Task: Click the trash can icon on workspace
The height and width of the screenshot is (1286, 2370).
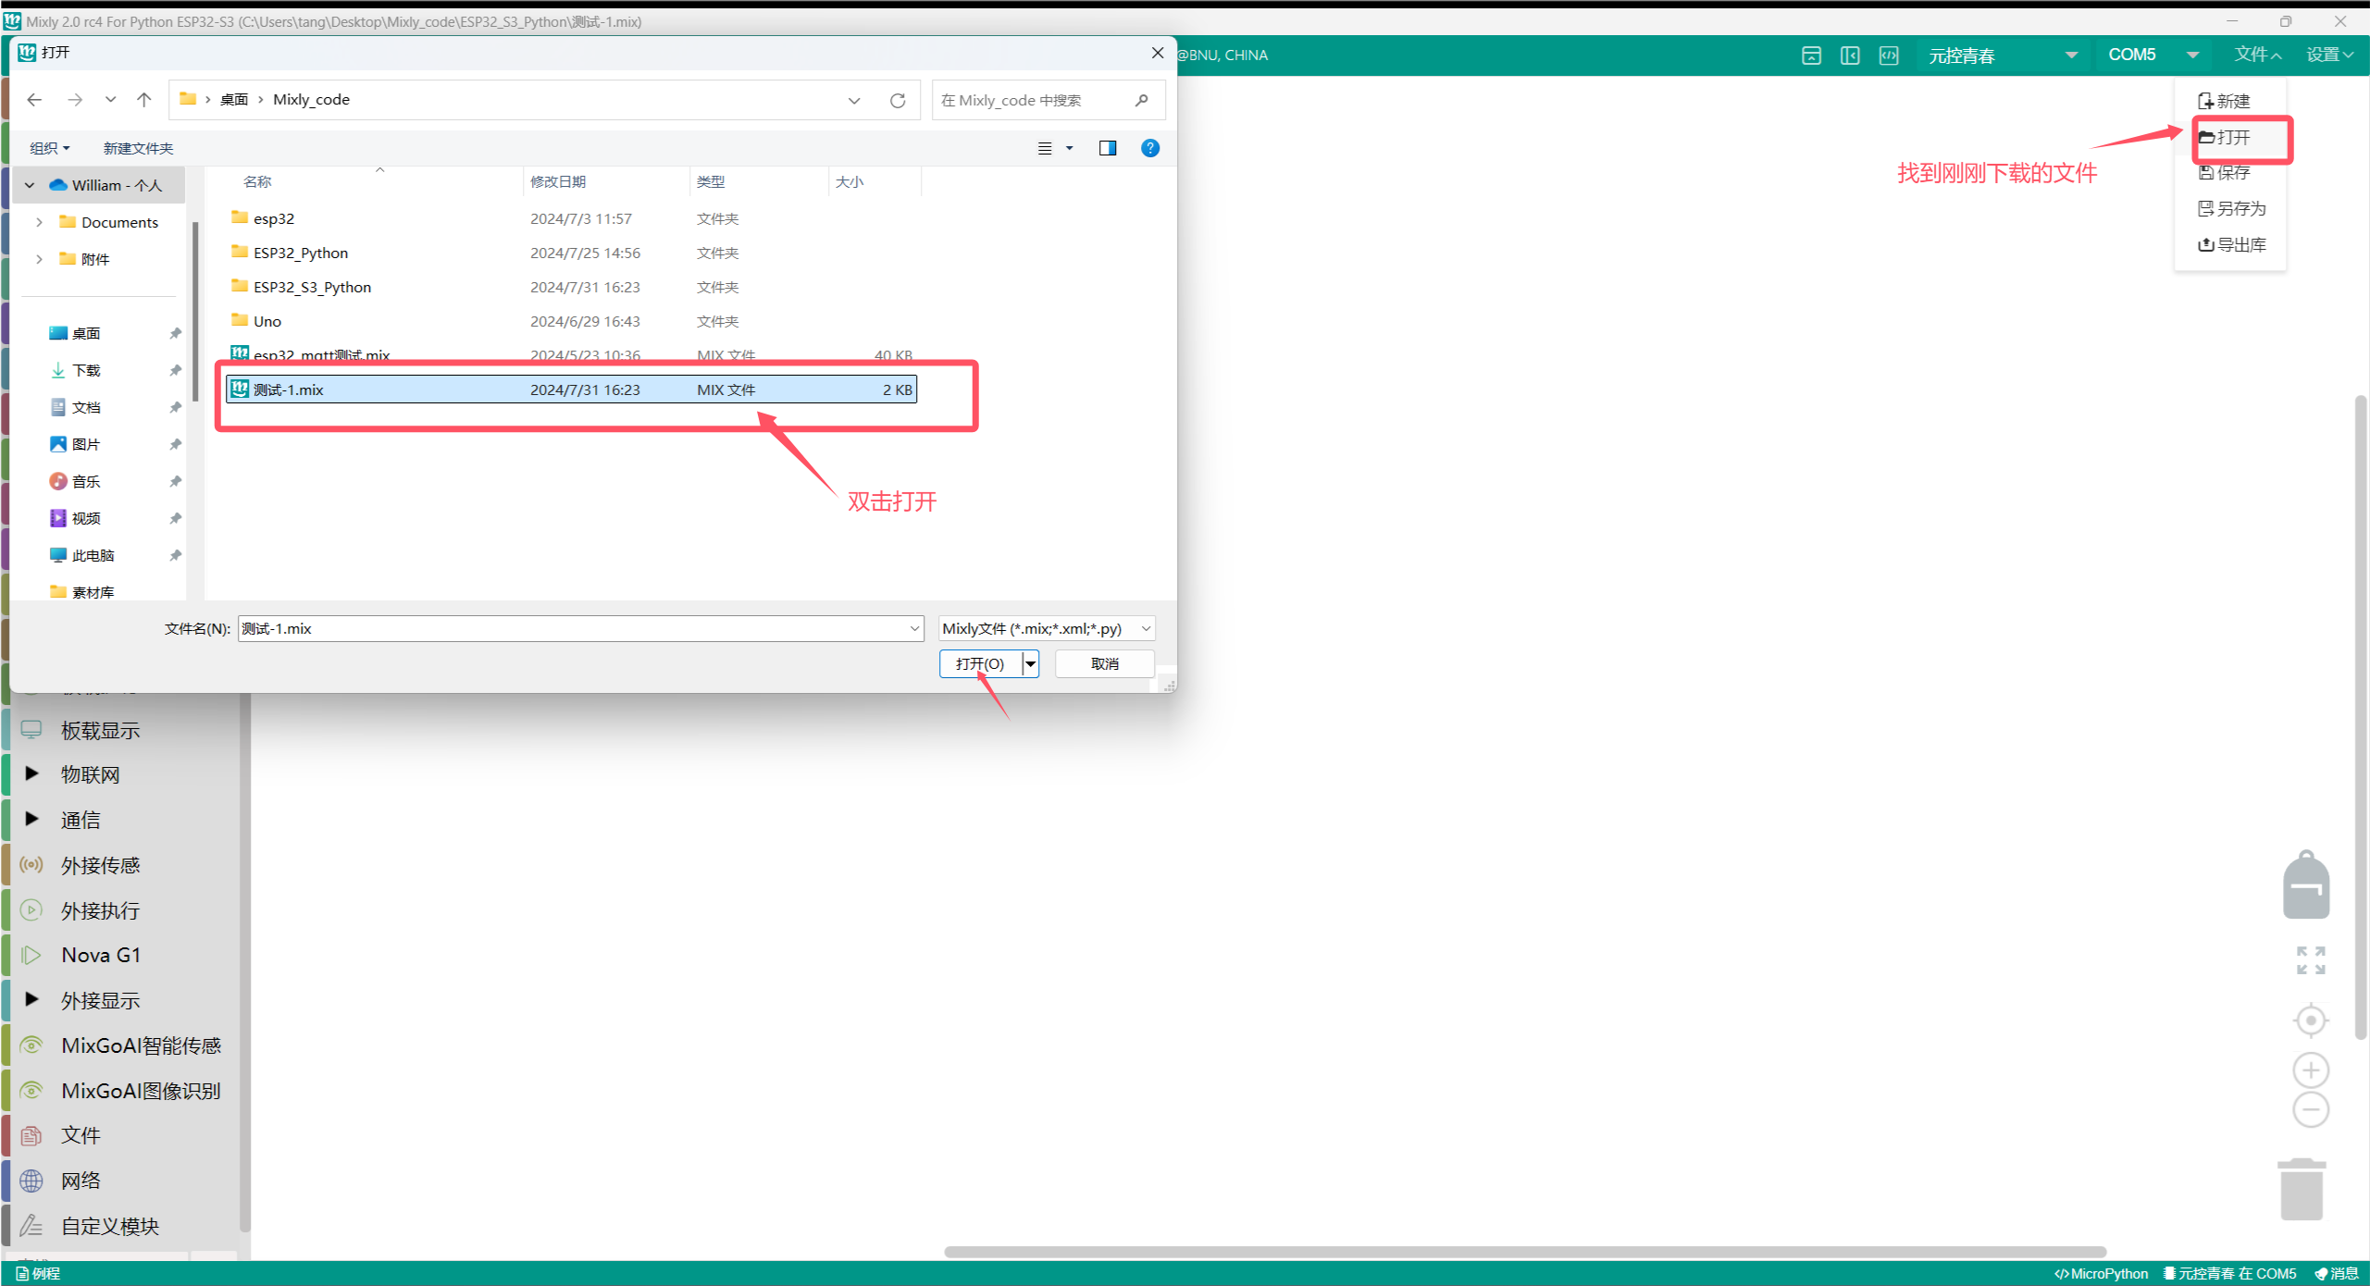Action: 2302,1190
